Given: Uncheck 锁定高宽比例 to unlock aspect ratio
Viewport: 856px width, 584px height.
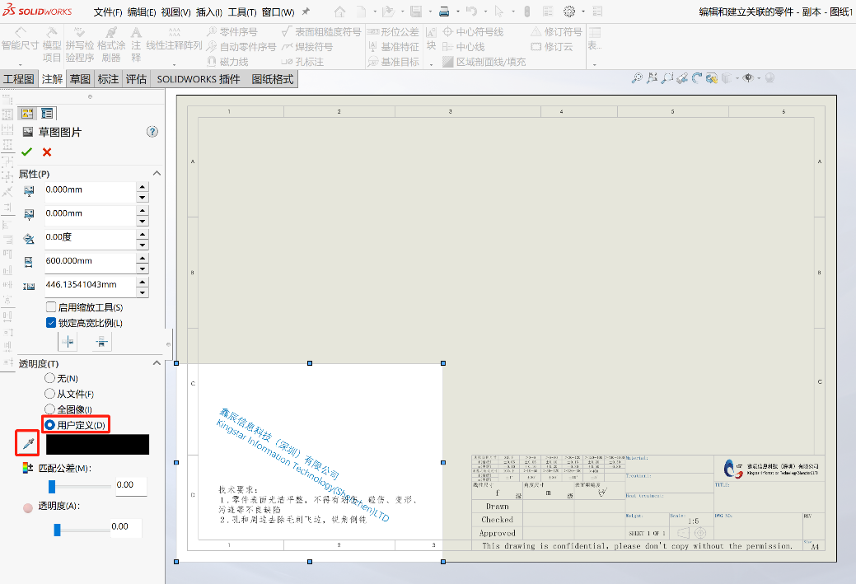Looking at the screenshot, I should [x=51, y=323].
